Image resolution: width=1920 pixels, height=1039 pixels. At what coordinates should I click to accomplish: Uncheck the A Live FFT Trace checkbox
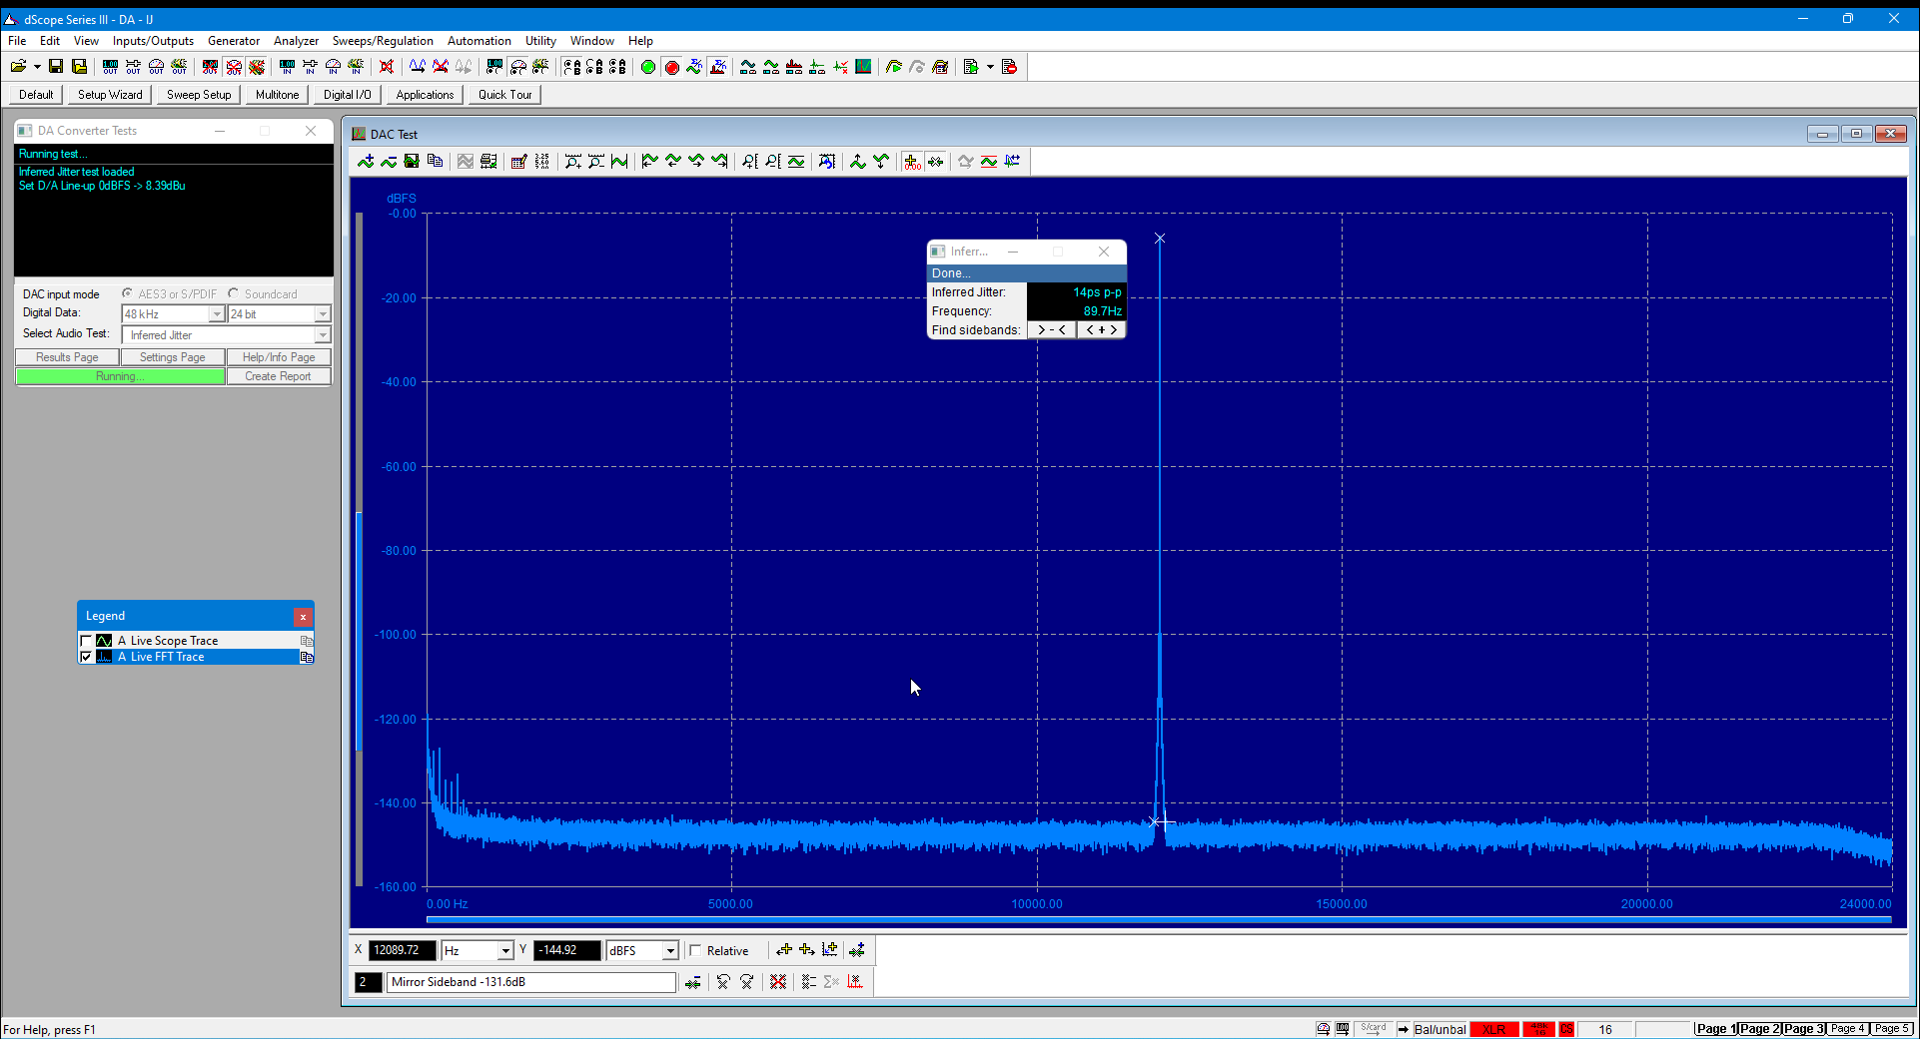(86, 657)
